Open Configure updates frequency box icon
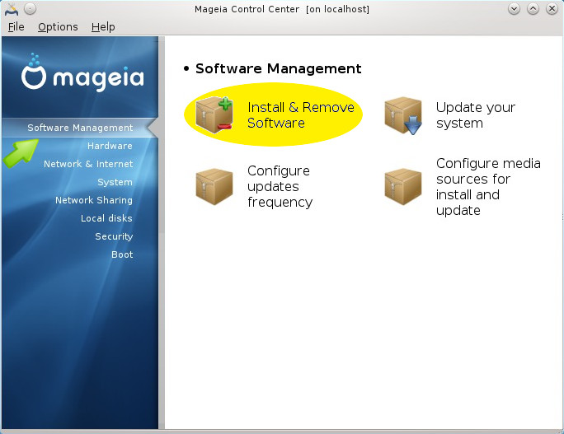The image size is (564, 434). (214, 186)
